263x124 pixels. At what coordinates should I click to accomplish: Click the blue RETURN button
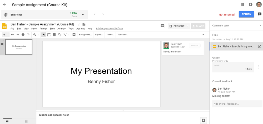pos(246,14)
